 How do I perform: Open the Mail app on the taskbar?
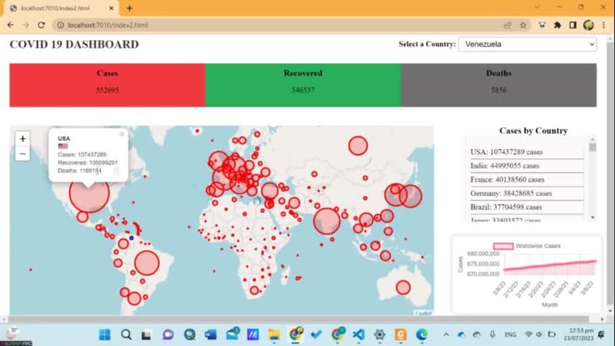[232, 334]
